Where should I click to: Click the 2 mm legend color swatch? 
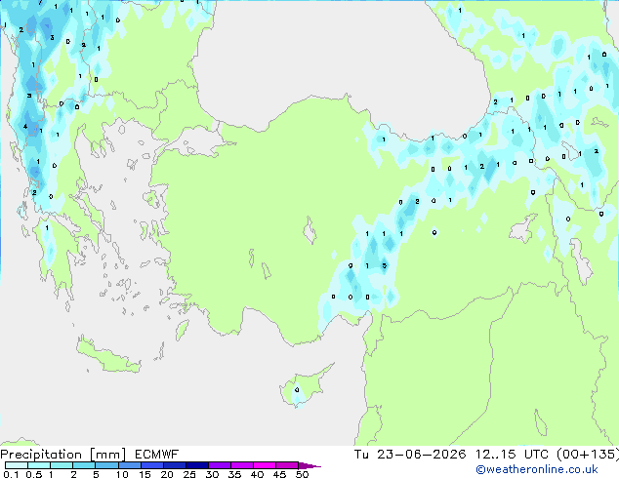84,465
